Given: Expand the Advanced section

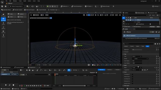Looking at the screenshot, I should coord(123,52).
